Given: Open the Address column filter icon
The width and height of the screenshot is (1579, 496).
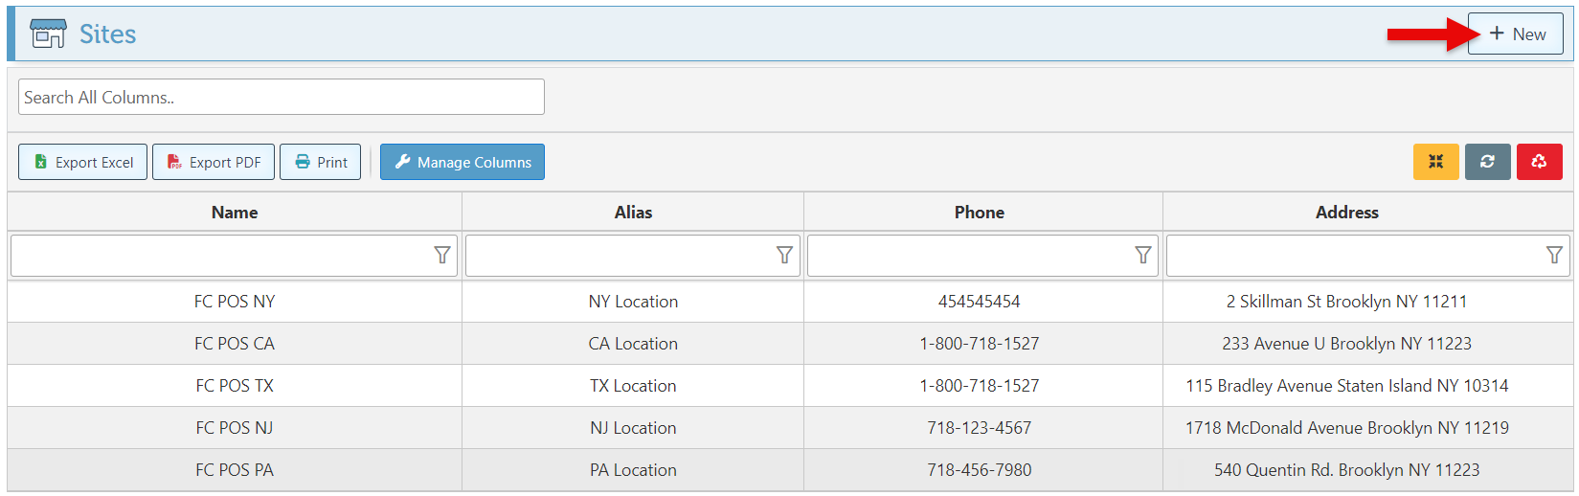Looking at the screenshot, I should point(1554,255).
